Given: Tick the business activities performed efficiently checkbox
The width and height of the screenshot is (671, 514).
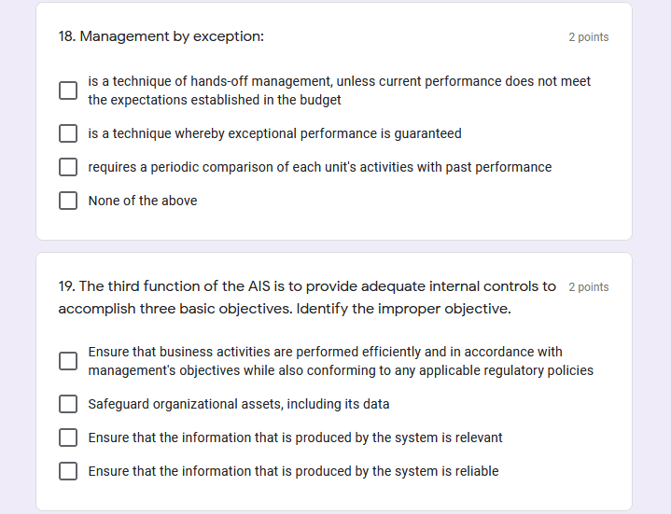Looking at the screenshot, I should [68, 361].
